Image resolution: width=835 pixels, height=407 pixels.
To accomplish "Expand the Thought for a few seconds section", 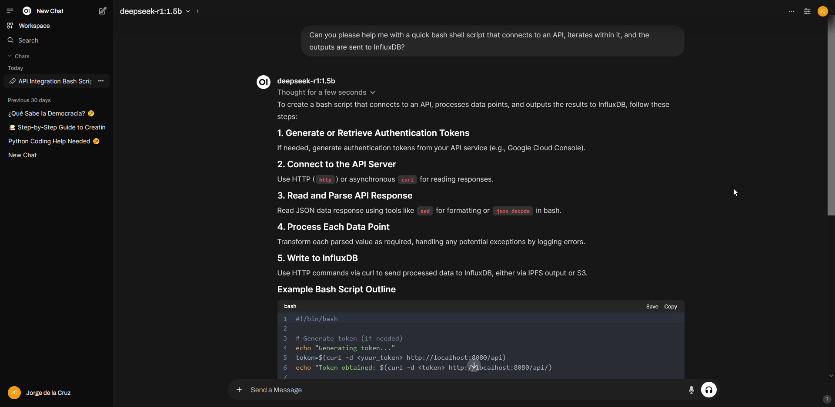I will [326, 92].
